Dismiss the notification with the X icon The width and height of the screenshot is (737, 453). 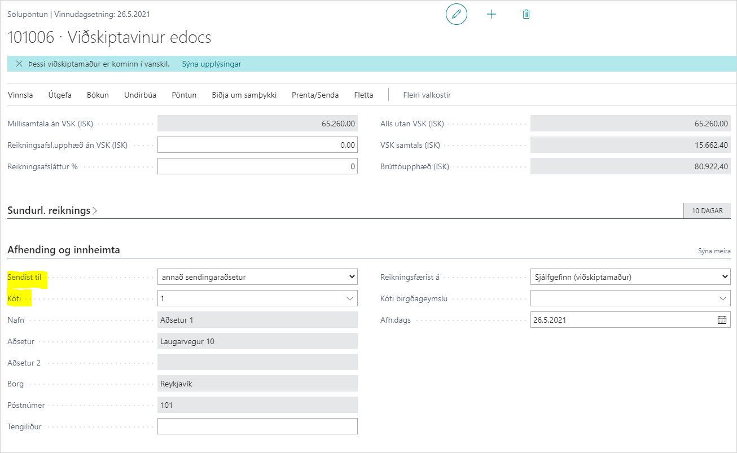click(19, 64)
